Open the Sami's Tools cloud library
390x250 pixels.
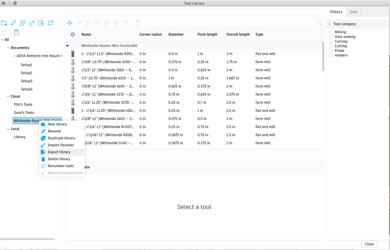tap(24, 113)
